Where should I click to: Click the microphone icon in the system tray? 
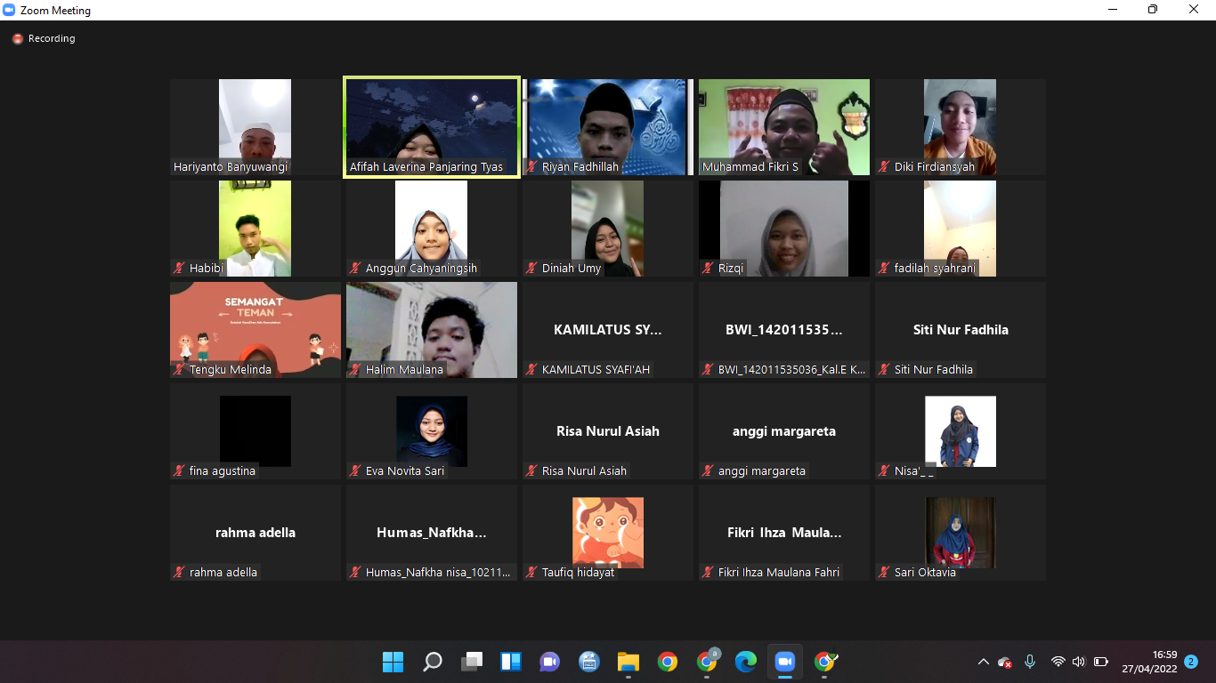pyautogui.click(x=1030, y=662)
